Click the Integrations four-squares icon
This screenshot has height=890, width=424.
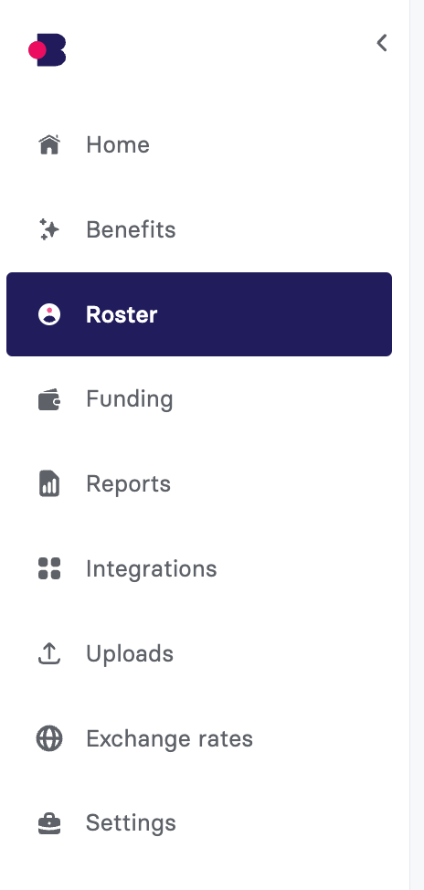[49, 568]
